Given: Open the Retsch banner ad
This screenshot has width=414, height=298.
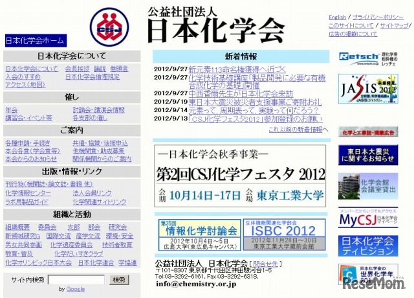Looking at the screenshot, I should (x=368, y=59).
